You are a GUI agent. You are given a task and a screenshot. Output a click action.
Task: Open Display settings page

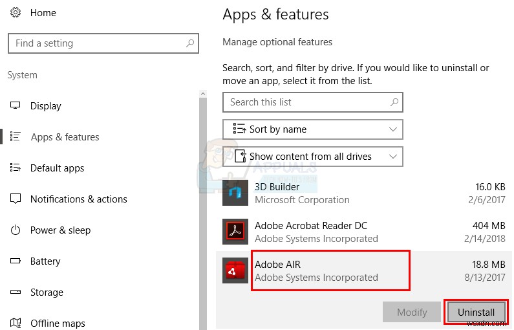[45, 106]
